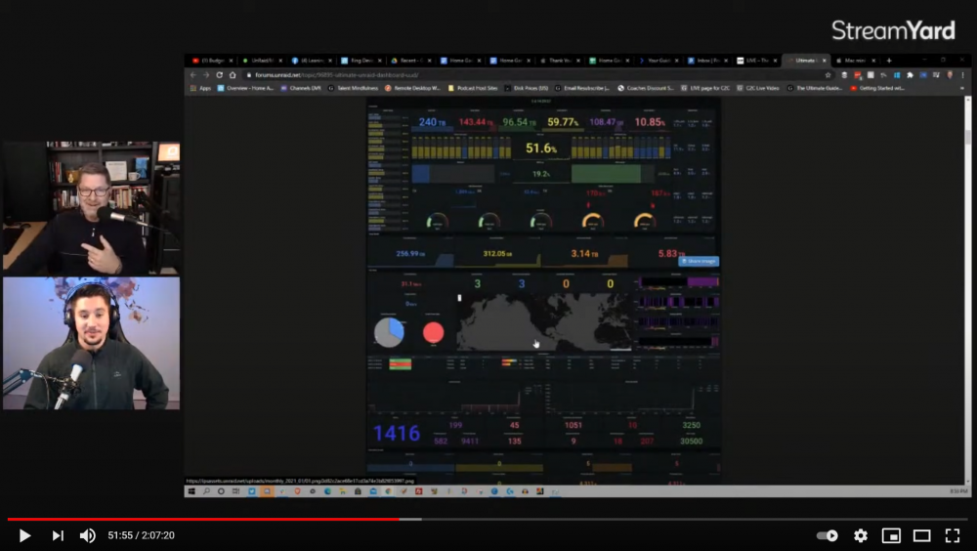Click the browser back arrow
This screenshot has width=977, height=551.
pyautogui.click(x=193, y=75)
